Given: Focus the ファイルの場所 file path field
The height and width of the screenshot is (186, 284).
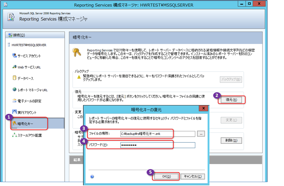Looking at the screenshot, I should (158, 134).
